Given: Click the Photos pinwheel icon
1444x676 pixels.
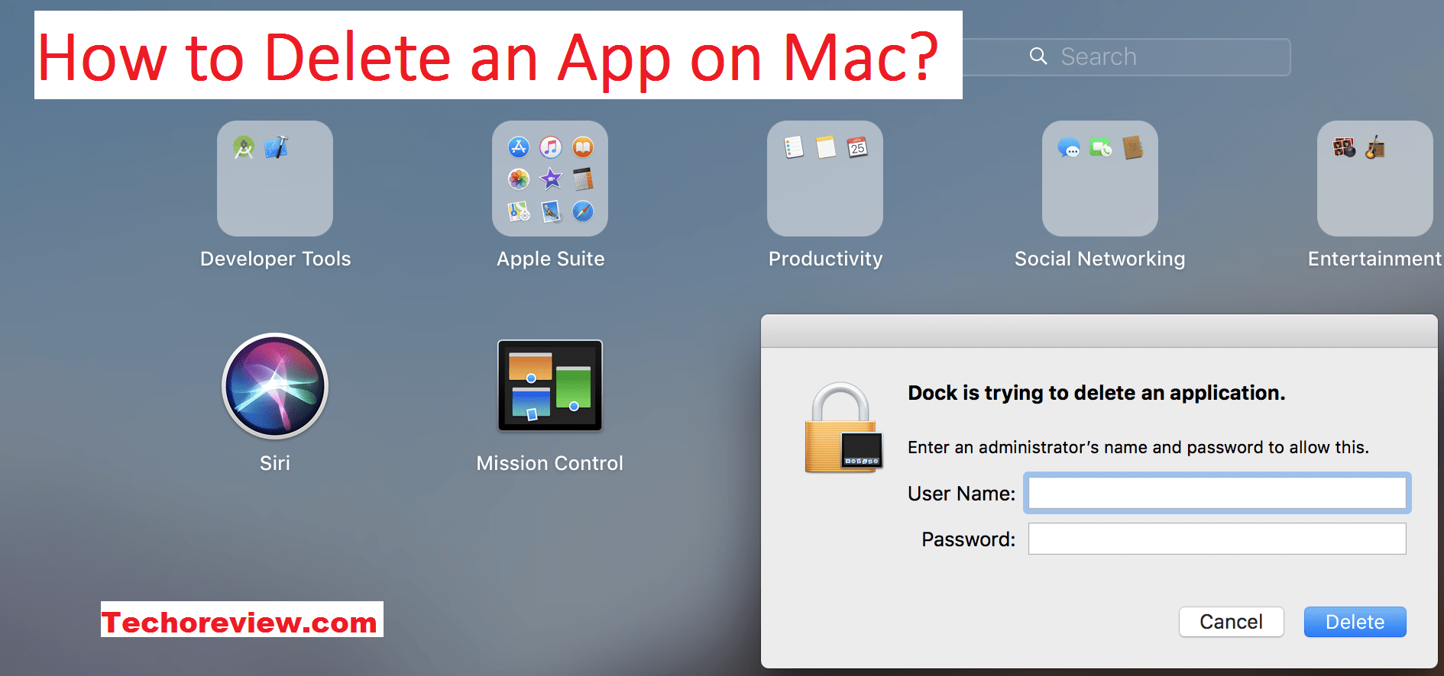Looking at the screenshot, I should (519, 179).
